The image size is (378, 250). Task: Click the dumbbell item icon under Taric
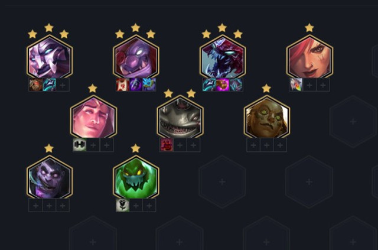(80, 145)
